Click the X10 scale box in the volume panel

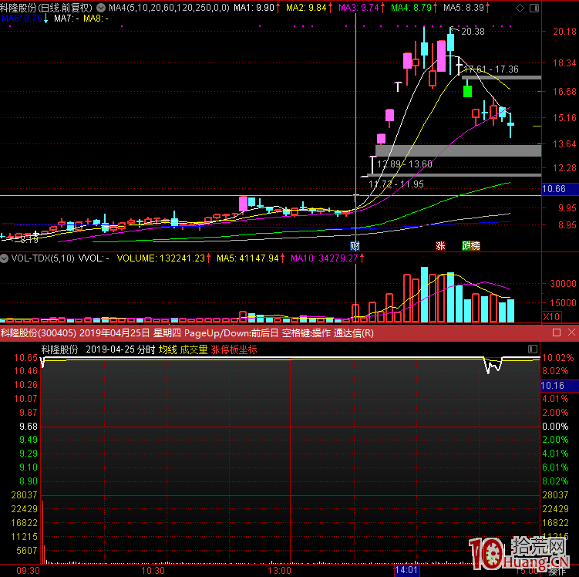(x=552, y=316)
